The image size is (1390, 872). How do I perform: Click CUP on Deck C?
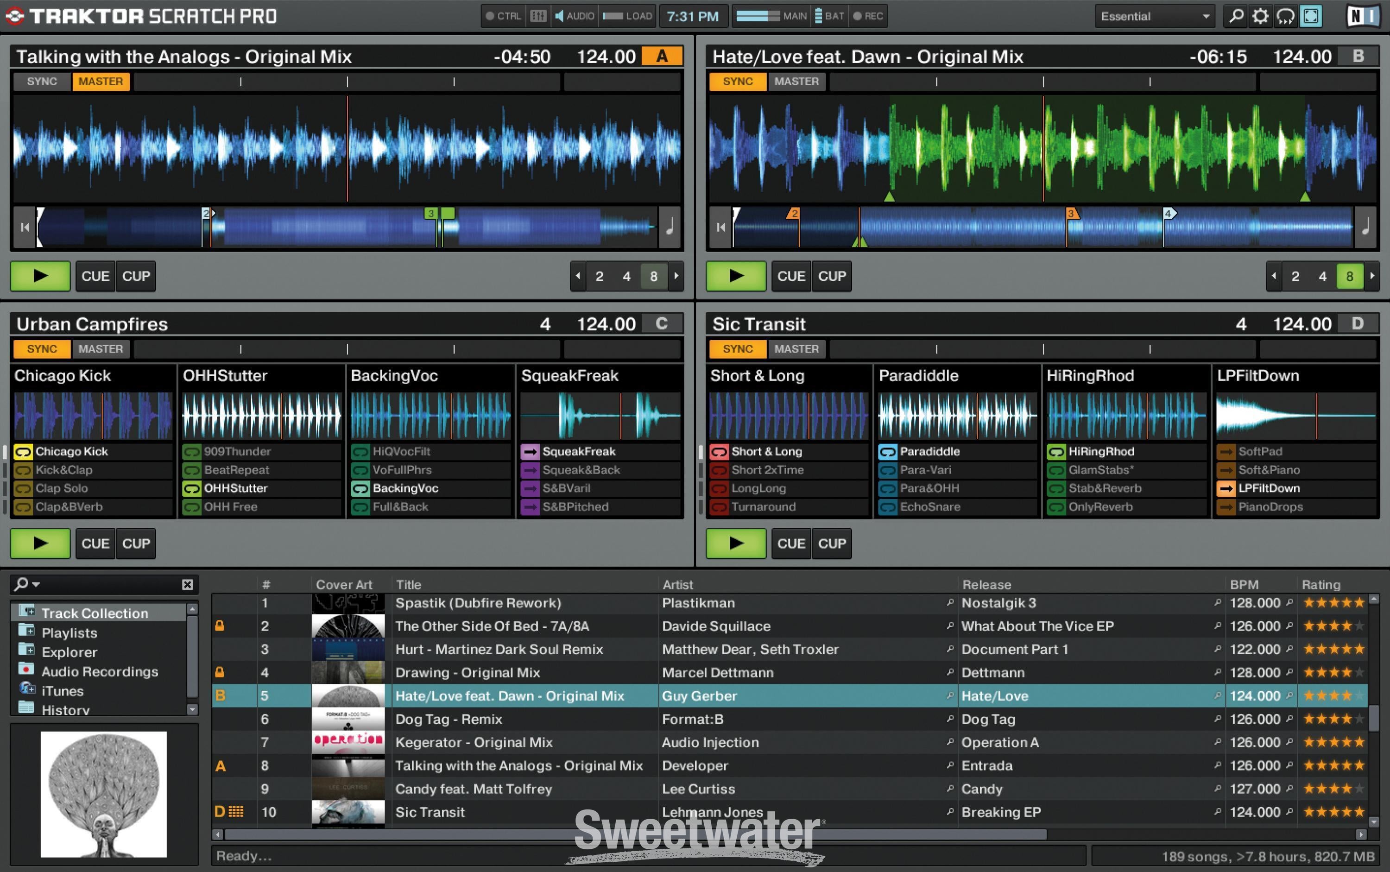click(136, 543)
